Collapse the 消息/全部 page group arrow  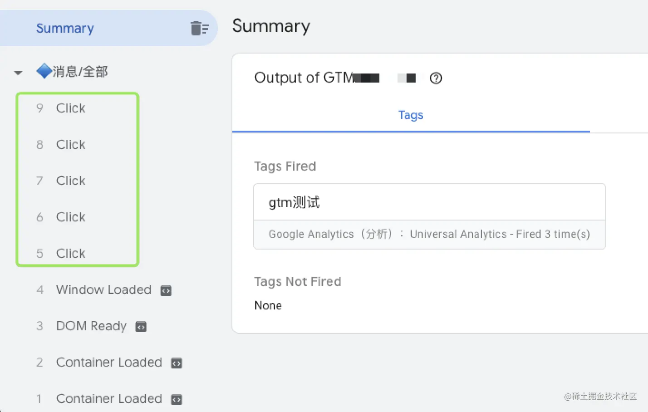coord(18,73)
